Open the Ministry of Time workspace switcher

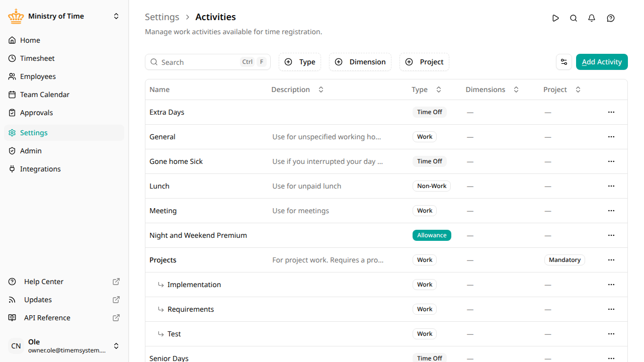coord(64,16)
